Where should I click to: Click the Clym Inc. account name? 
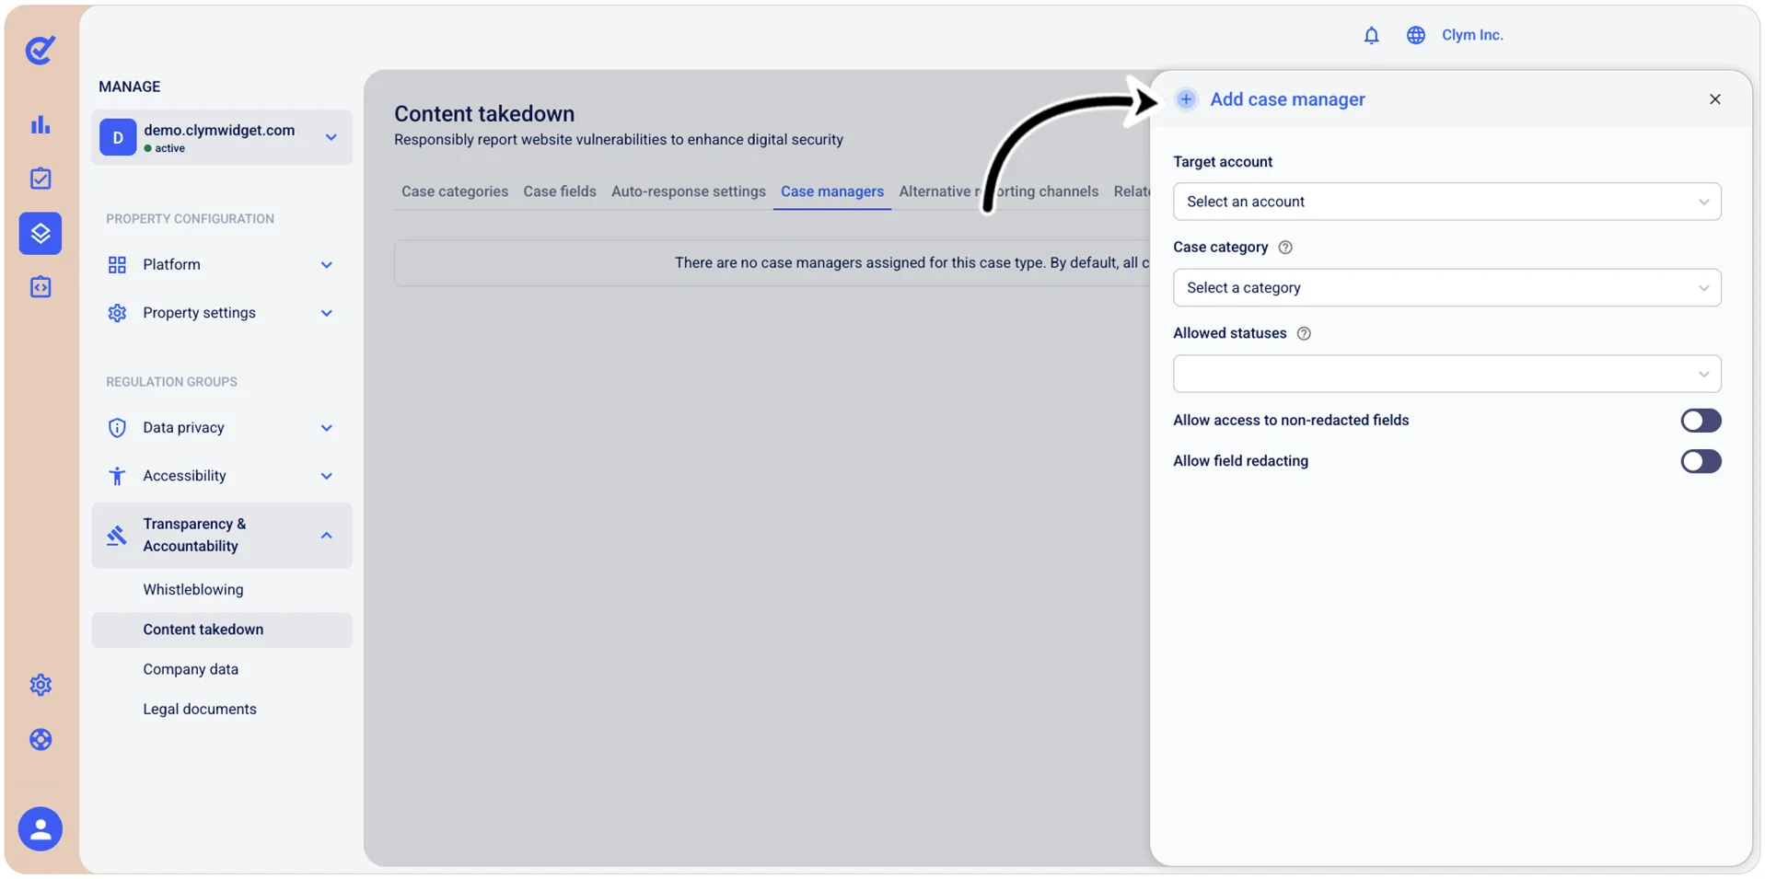pyautogui.click(x=1471, y=35)
